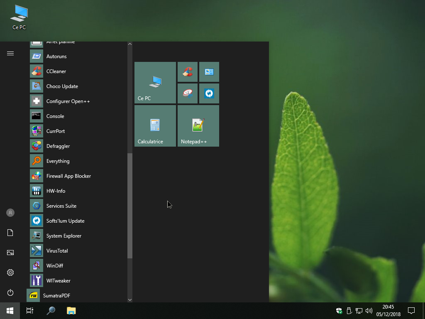Launch System Explorer from the list
Screen dimensions: 425x319
point(77,236)
